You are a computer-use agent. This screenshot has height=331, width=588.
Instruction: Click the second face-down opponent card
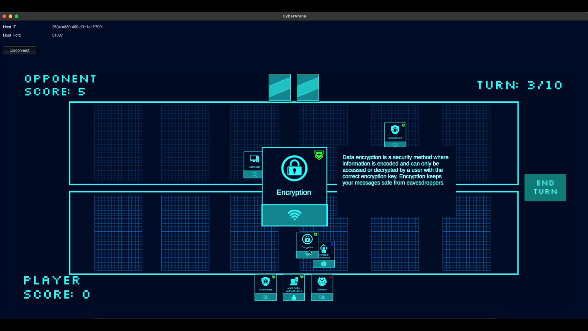click(x=308, y=87)
